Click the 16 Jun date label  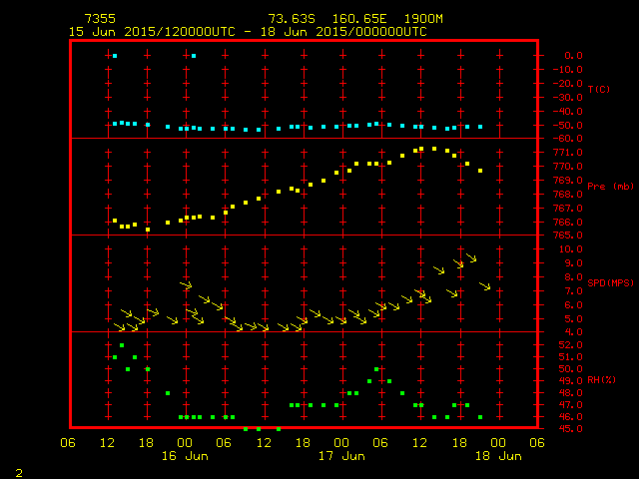click(185, 456)
